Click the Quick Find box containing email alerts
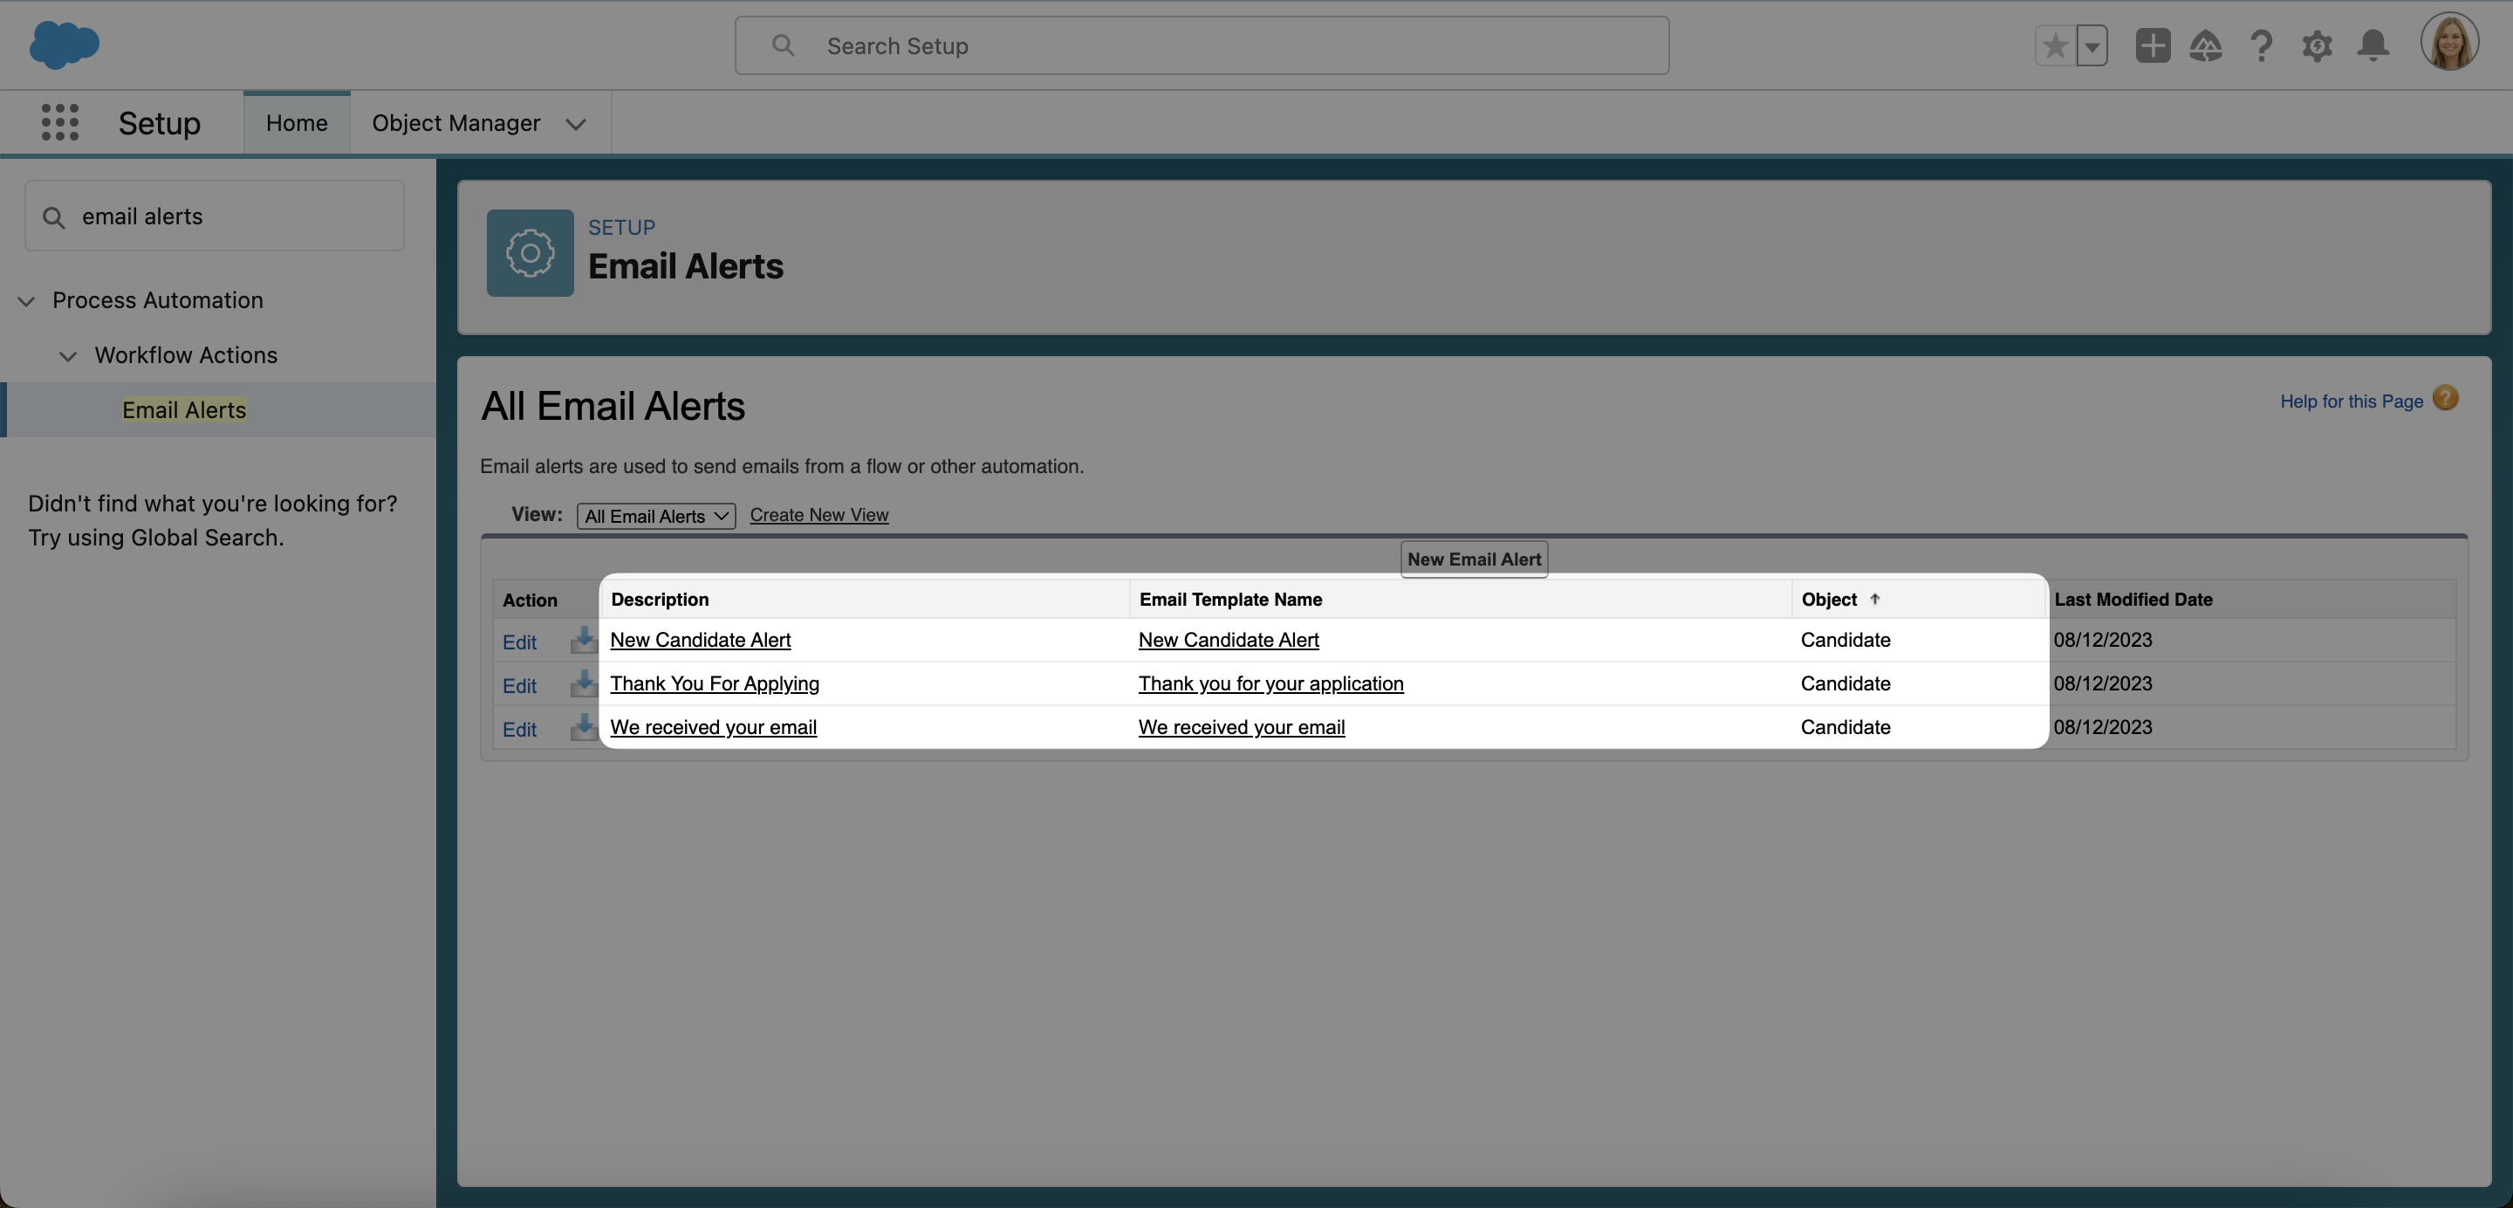 coord(215,216)
